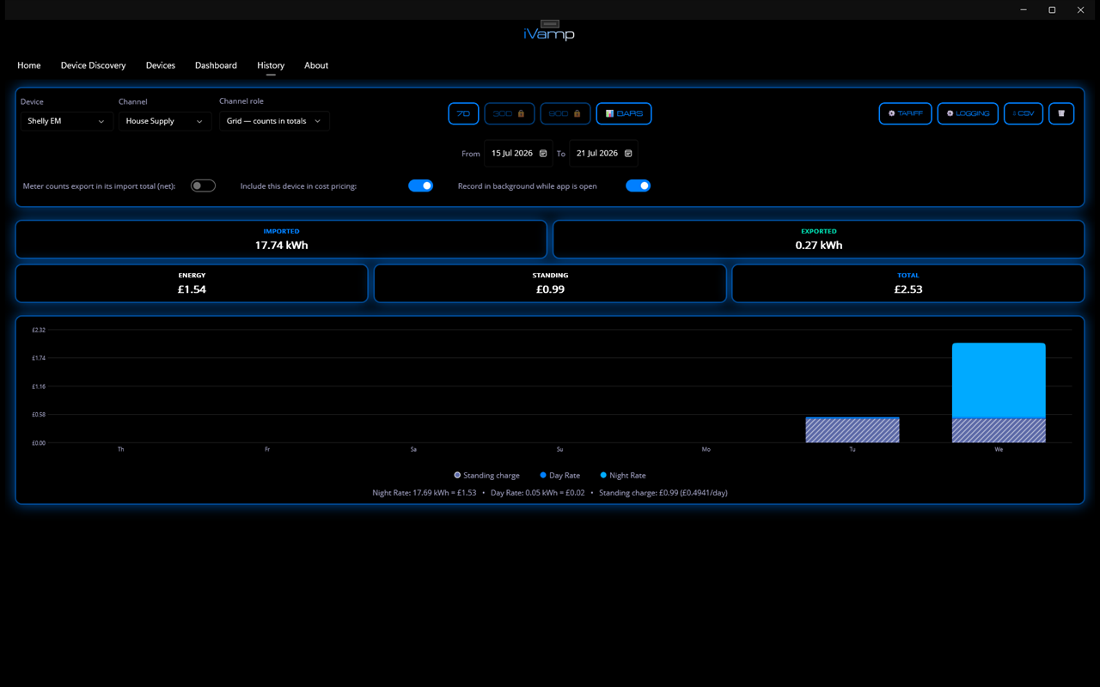The height and width of the screenshot is (687, 1100).
Task: Select the History tab
Action: pos(271,65)
